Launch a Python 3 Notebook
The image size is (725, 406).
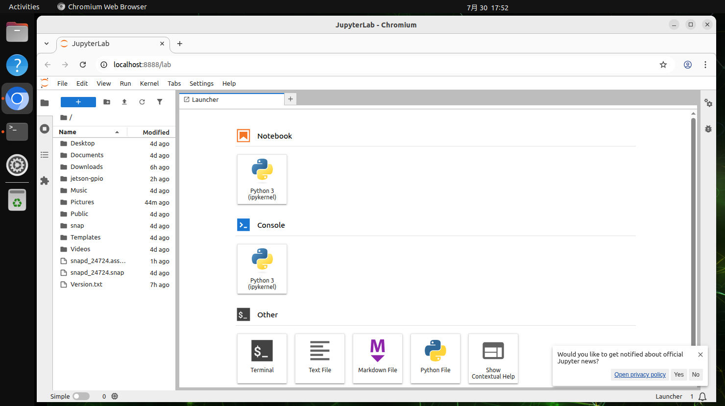pos(262,179)
